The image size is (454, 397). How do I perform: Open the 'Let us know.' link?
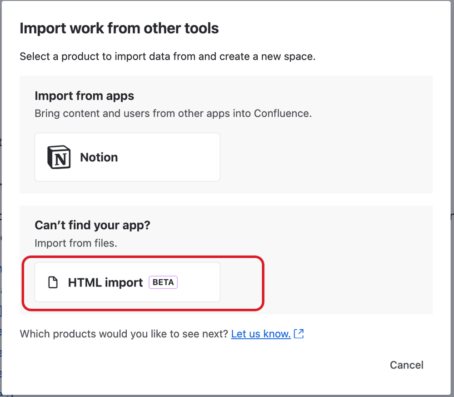point(261,334)
